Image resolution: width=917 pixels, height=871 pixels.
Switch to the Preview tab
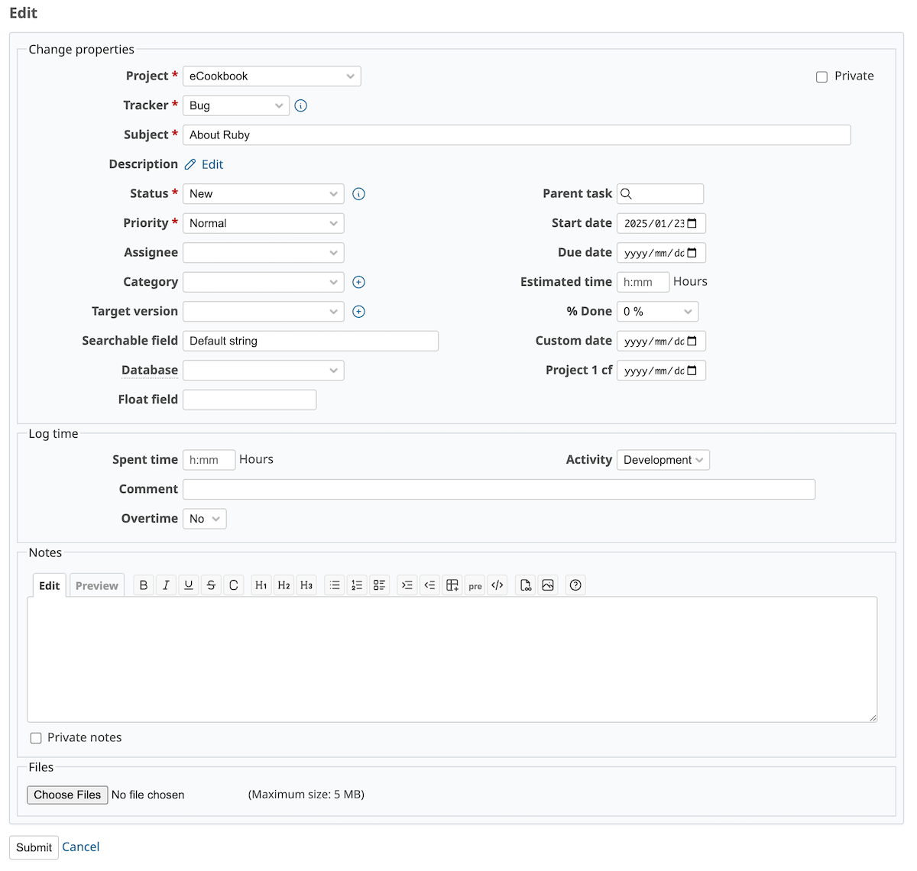(96, 584)
